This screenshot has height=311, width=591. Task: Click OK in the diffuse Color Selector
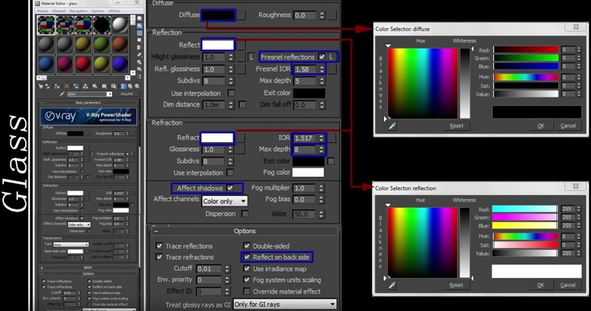(x=541, y=126)
